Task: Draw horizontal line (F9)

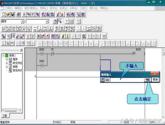Action: click(35, 29)
